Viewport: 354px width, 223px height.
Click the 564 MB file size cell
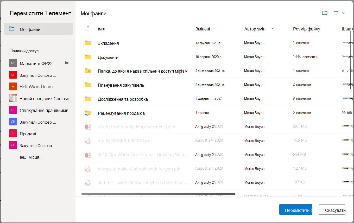(299, 154)
